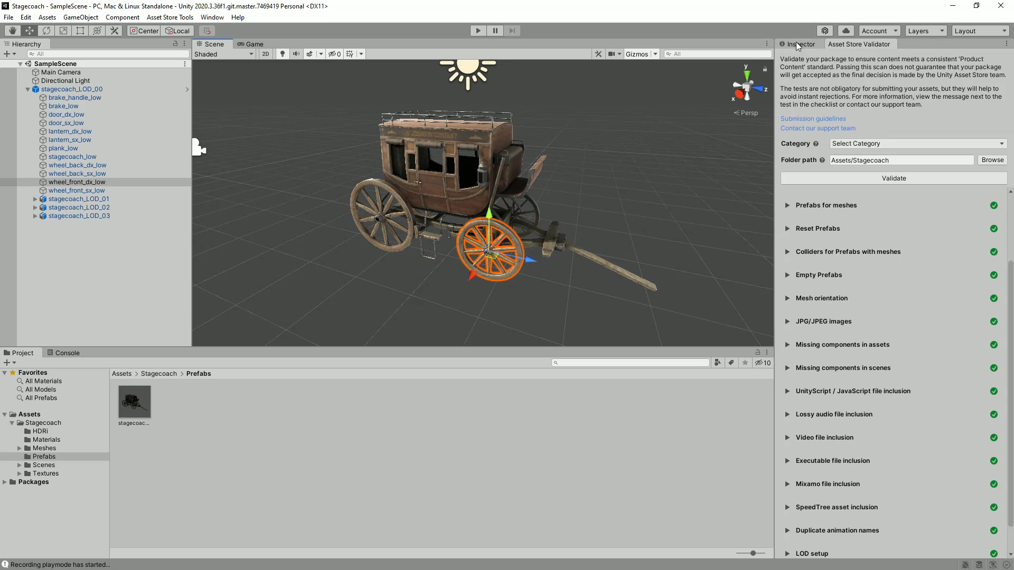Open Shaded draw mode dropdown
Viewport: 1014px width, 570px height.
click(224, 54)
